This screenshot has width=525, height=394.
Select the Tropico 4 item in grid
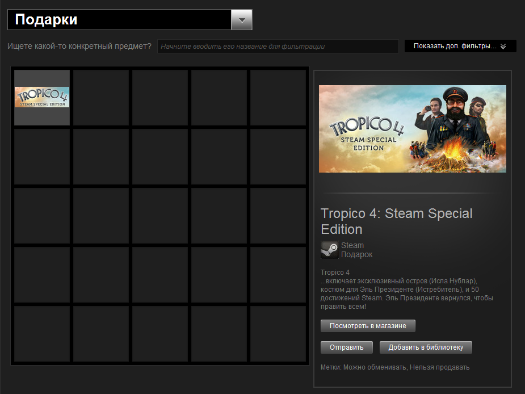pyautogui.click(x=42, y=98)
